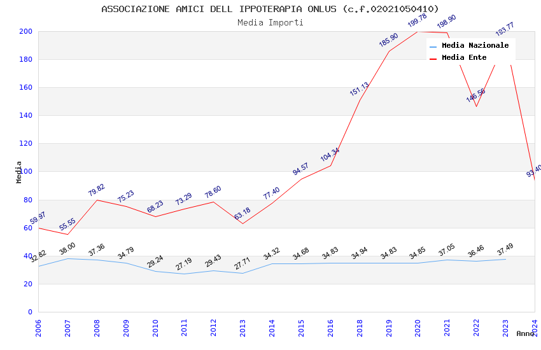The height and width of the screenshot is (350, 541).
Task: Select the 79.82 data label
Action: pos(96,190)
